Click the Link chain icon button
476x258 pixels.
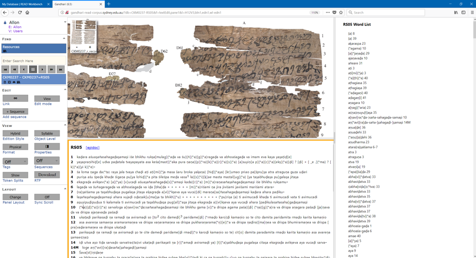[15, 98]
